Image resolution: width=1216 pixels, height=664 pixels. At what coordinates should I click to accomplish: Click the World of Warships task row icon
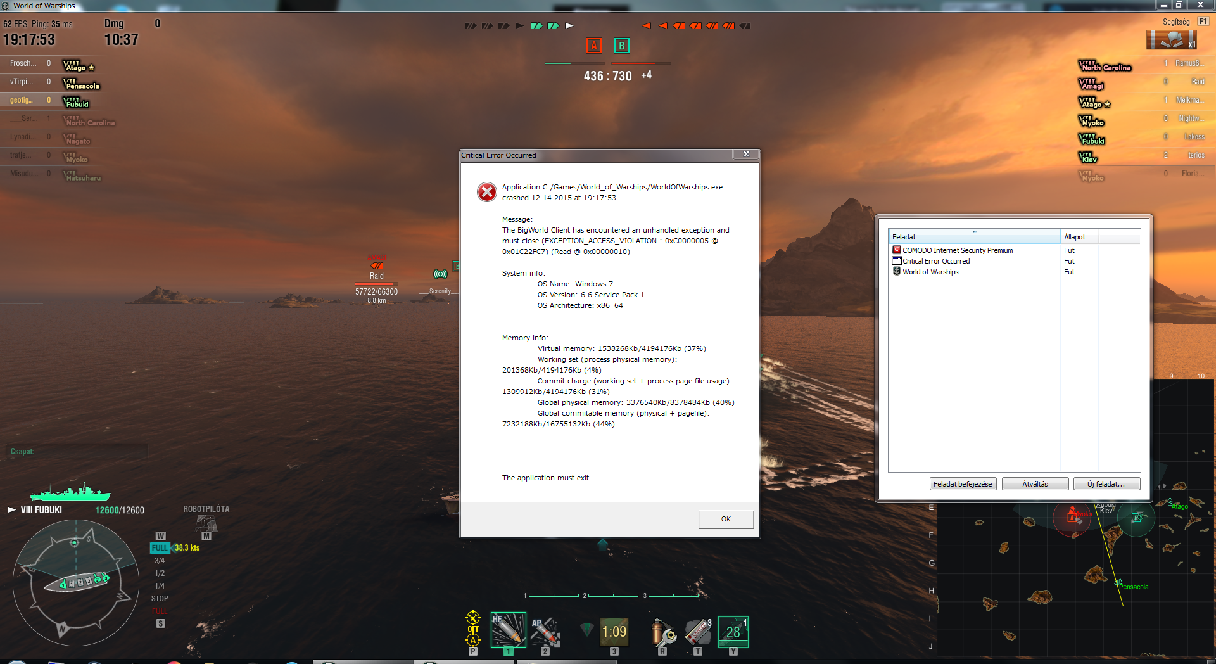coord(897,272)
